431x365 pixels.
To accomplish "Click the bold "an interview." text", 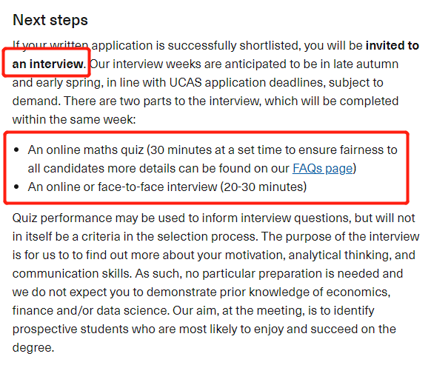I will coord(49,64).
